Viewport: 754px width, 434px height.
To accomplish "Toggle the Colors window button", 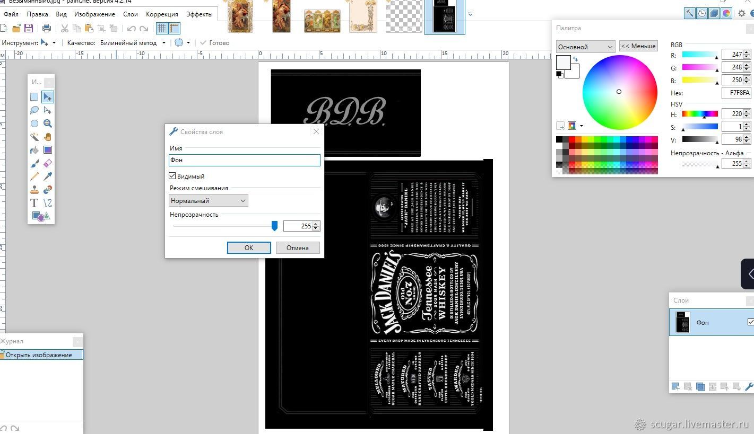I will coord(726,14).
